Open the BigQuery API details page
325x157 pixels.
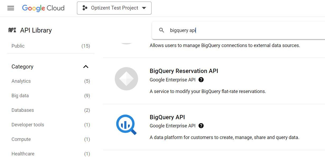tap(167, 117)
